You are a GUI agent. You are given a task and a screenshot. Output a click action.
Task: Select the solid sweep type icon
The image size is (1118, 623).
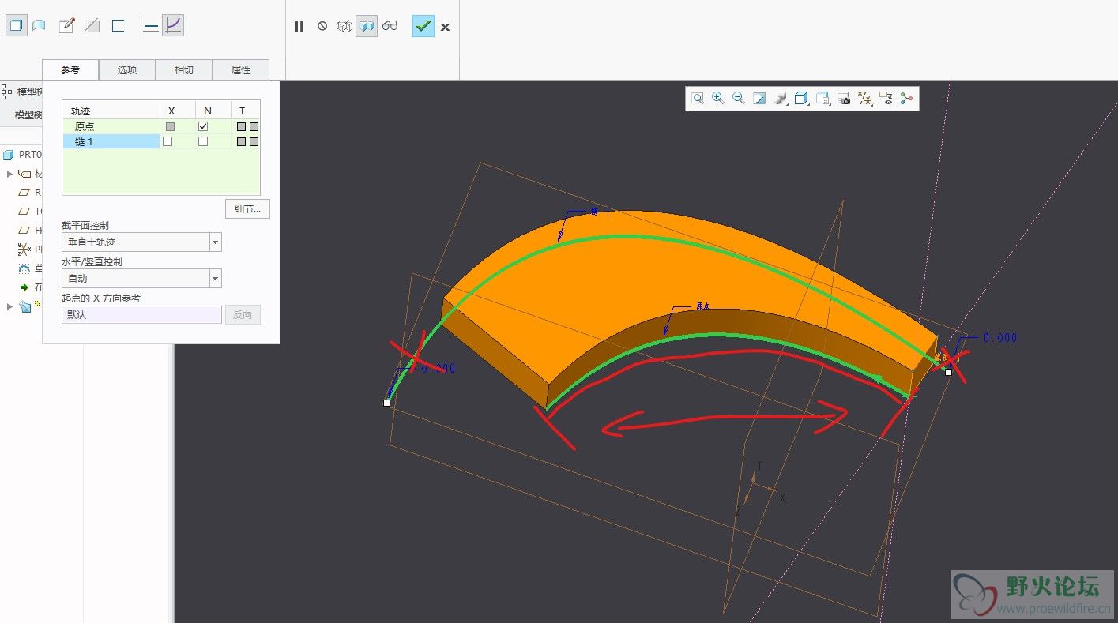tap(16, 25)
